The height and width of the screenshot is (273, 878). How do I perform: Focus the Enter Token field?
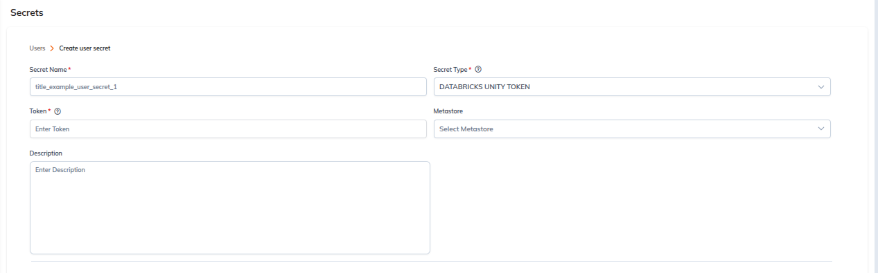228,129
